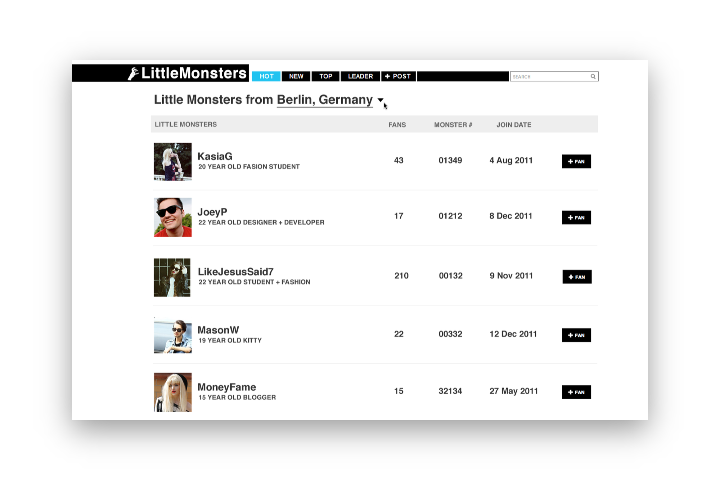Screen dimensions: 720x480
Task: Click the search magnifying glass icon
Action: 593,76
